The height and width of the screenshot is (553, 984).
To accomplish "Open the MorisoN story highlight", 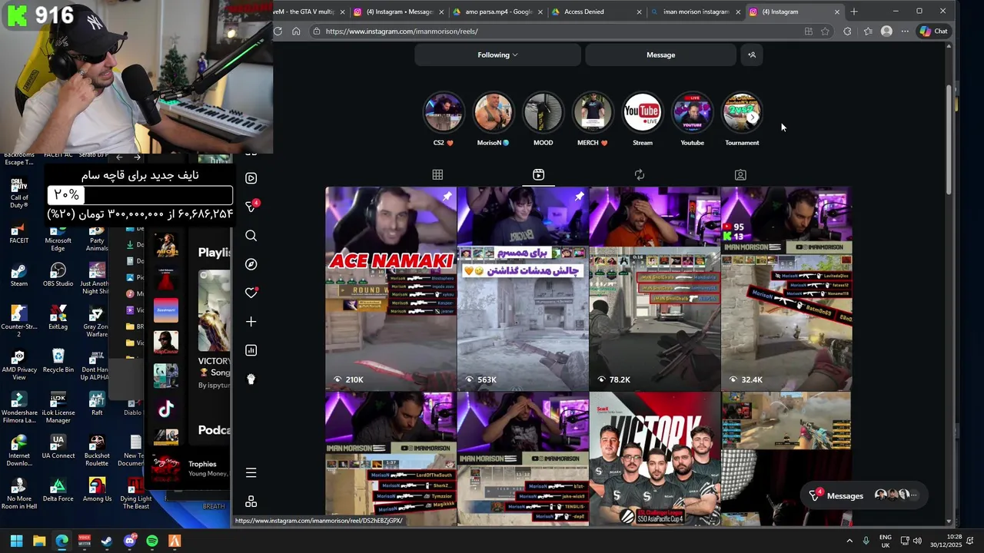I will [494, 113].
